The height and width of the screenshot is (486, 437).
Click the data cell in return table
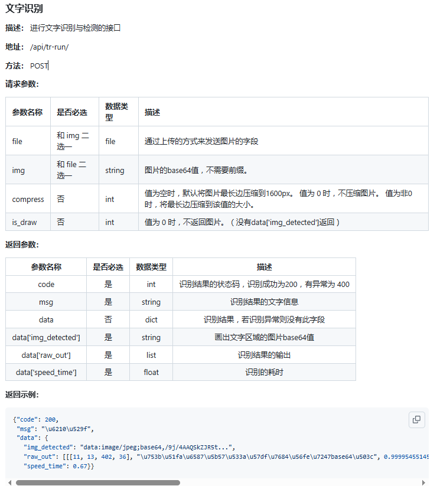tap(46, 319)
